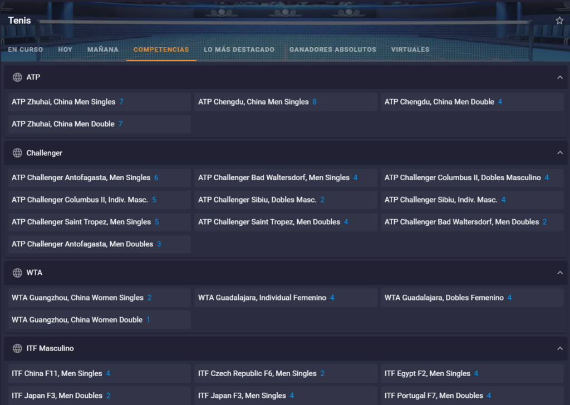Open ITF Portugal F7, Men Doubles

coord(472,396)
